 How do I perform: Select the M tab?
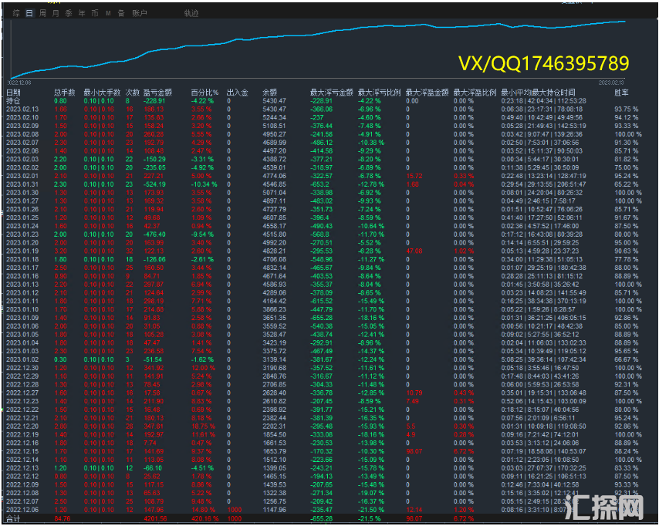pos(108,13)
